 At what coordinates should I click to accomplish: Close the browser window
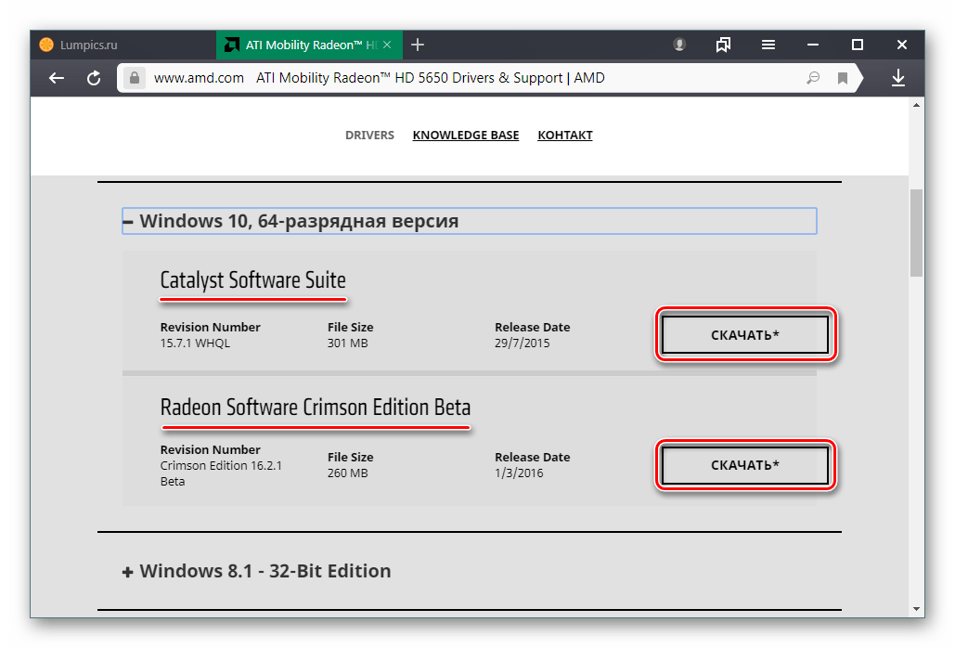pyautogui.click(x=902, y=45)
